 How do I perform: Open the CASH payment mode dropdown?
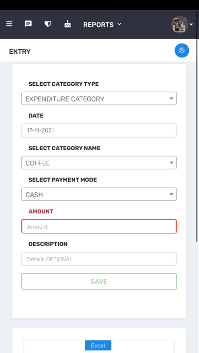pos(99,194)
